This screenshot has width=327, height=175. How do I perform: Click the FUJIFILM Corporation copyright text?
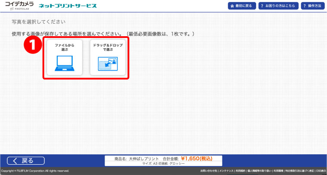(x=34, y=171)
